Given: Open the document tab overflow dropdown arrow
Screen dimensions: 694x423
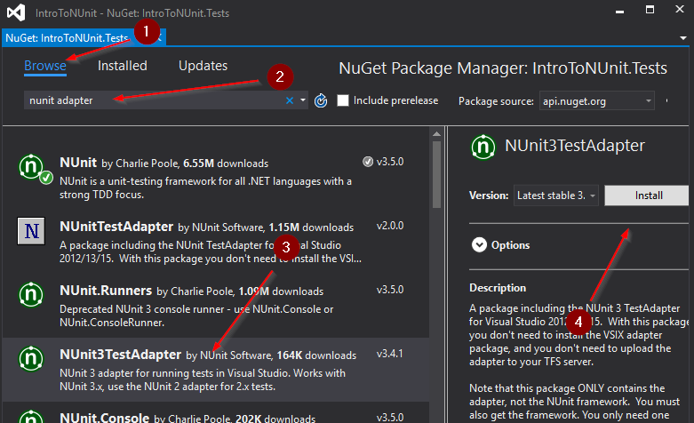Looking at the screenshot, I should pyautogui.click(x=683, y=38).
